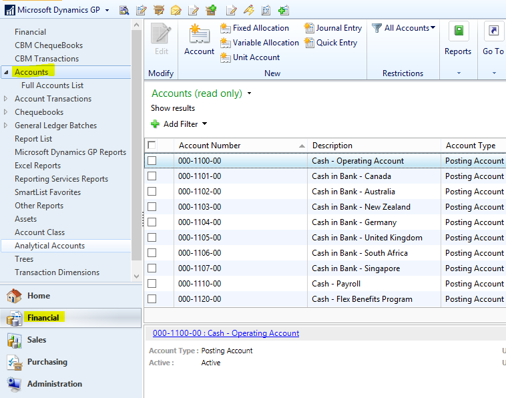Check the box for account 000-1107-00
This screenshot has height=398, width=506.
(x=152, y=268)
